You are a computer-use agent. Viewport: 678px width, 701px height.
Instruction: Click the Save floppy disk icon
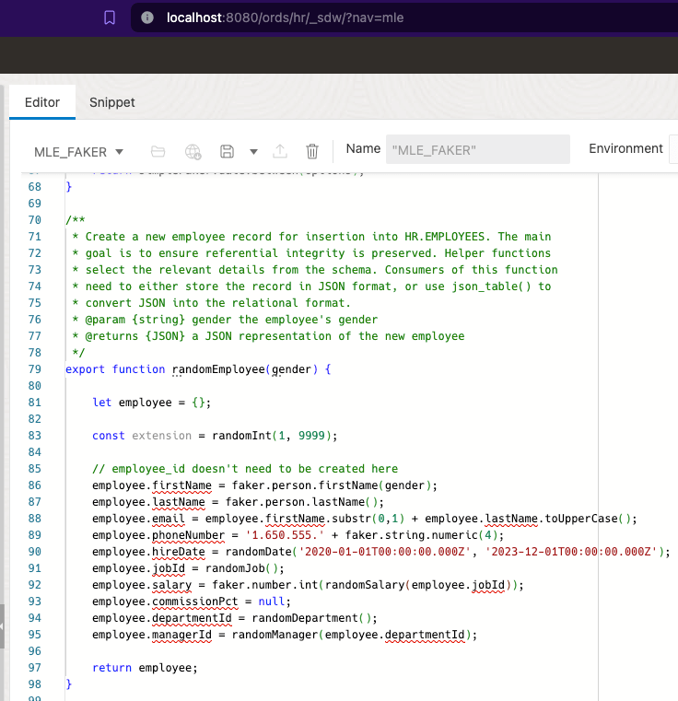[x=227, y=152]
